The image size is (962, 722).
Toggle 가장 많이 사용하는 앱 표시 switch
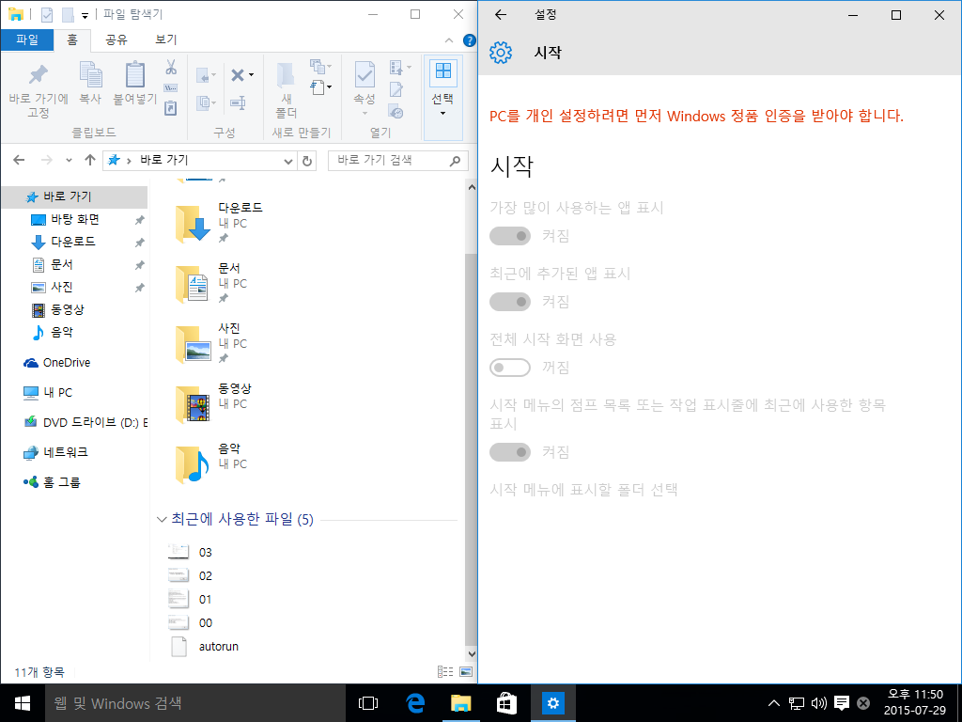[510, 236]
